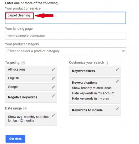Edit Negative keywords via pencil icon
This screenshot has height=144, width=139.
(x=53, y=96)
